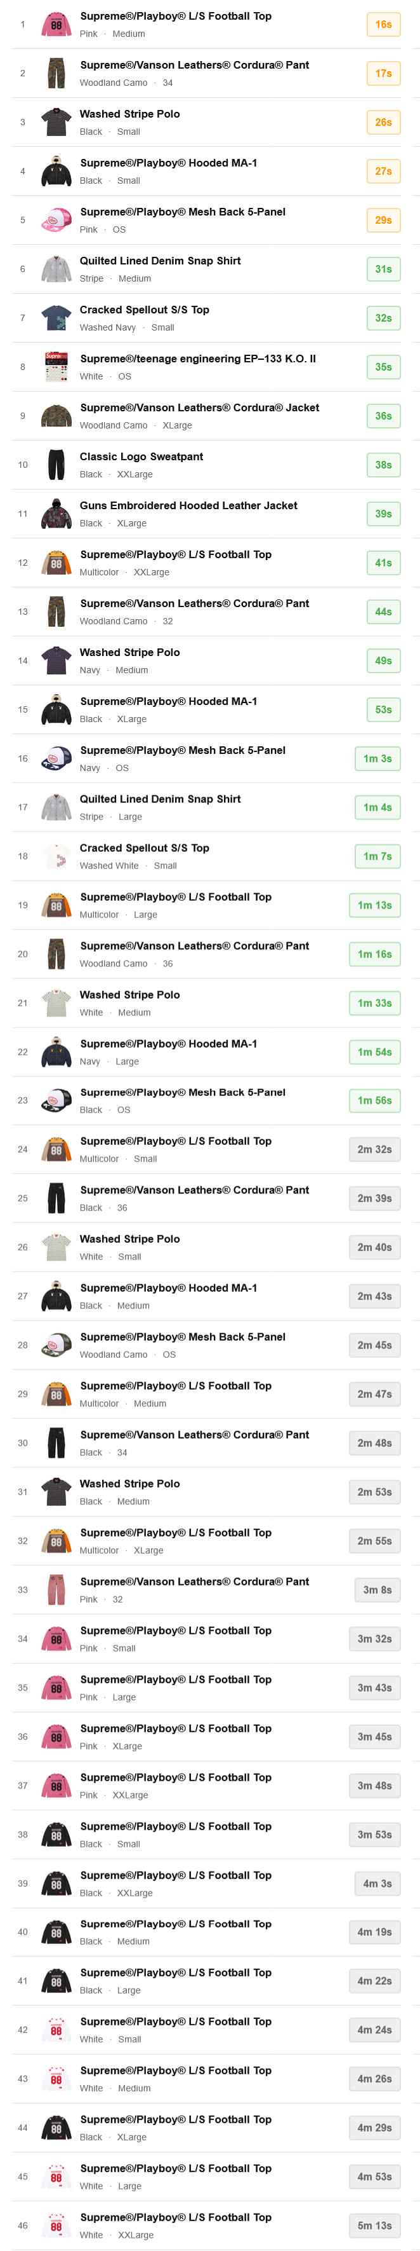
Task: Click the Vanson Leathers Cordura Jacket title
Action: coord(200,407)
